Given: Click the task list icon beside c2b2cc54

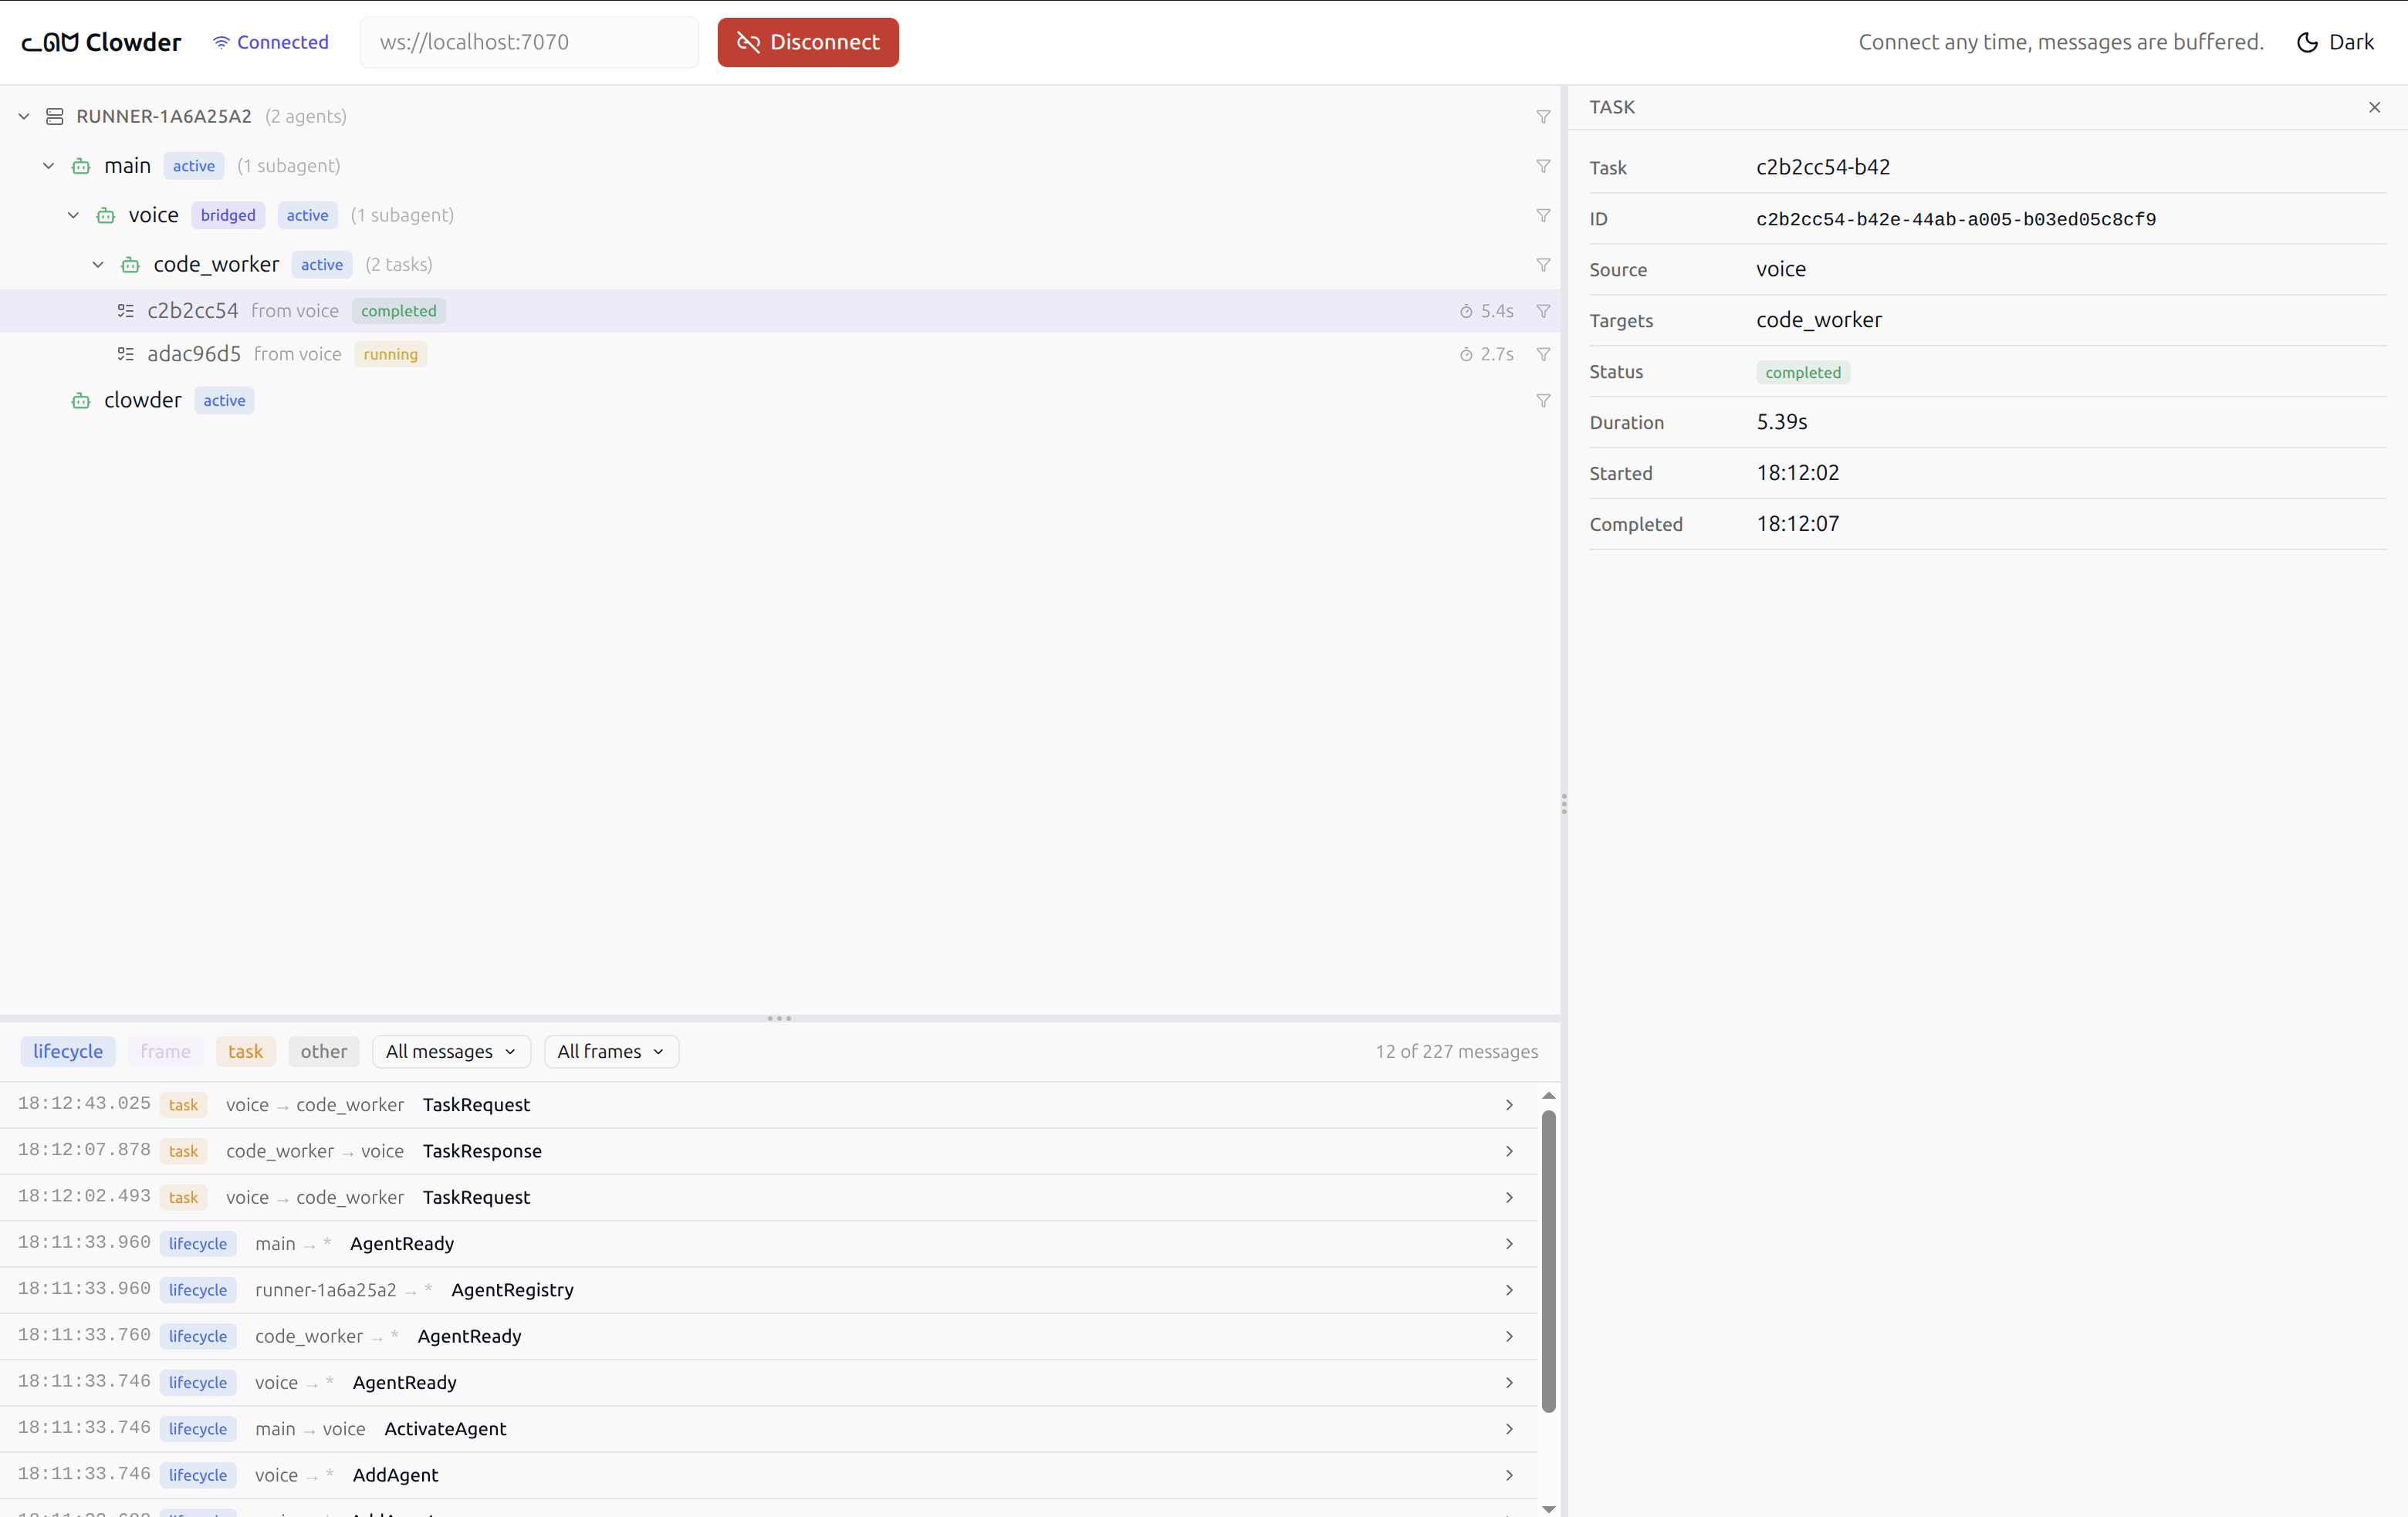Looking at the screenshot, I should pos(126,311).
